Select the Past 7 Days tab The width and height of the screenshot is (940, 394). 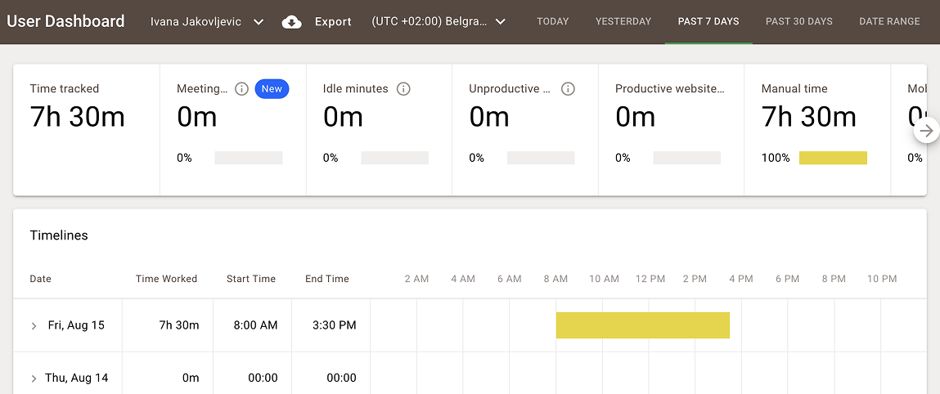coord(708,22)
